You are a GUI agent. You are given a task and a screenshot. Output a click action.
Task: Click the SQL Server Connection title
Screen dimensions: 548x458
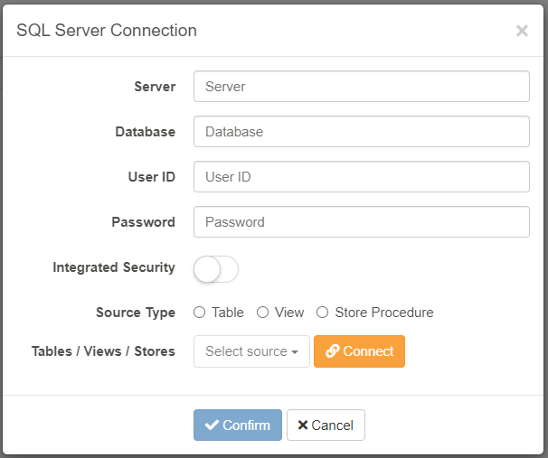pos(107,31)
